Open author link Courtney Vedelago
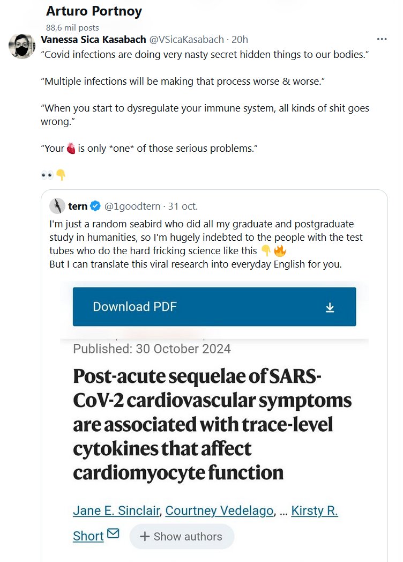Screen dimensions: 403x562 pos(219,511)
